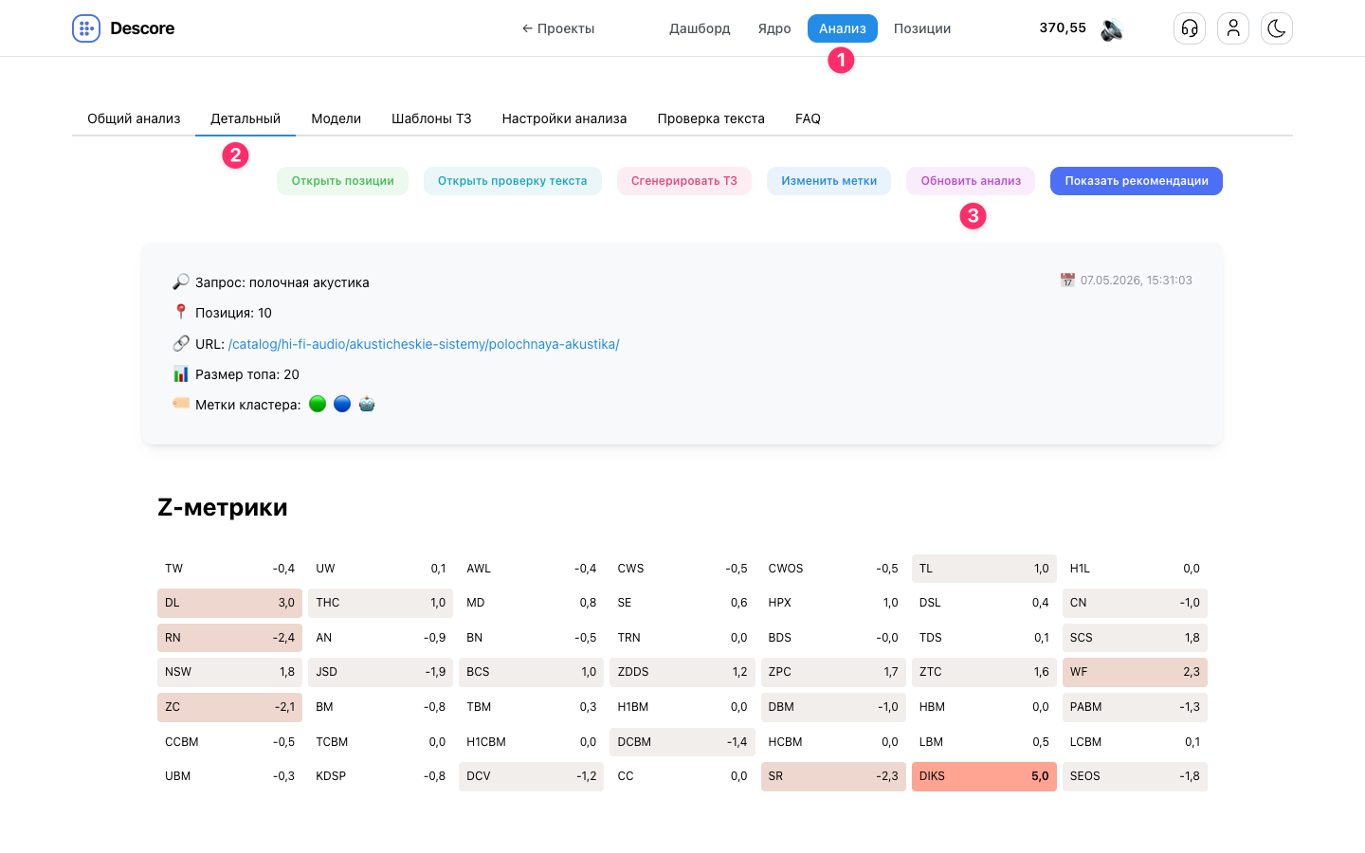1365x853 pixels.
Task: Click the ZC metric cell
Action: coord(229,707)
